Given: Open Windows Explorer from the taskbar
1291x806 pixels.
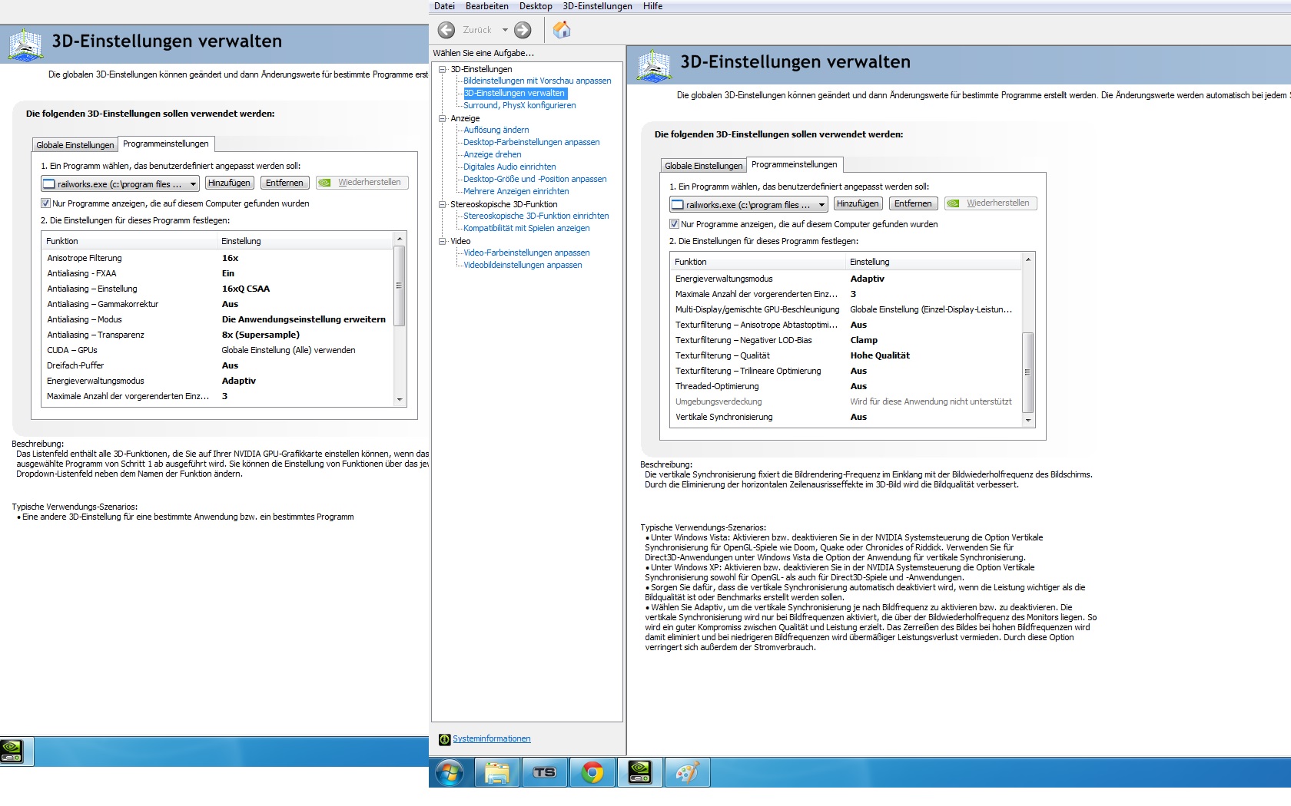Looking at the screenshot, I should pos(497,772).
